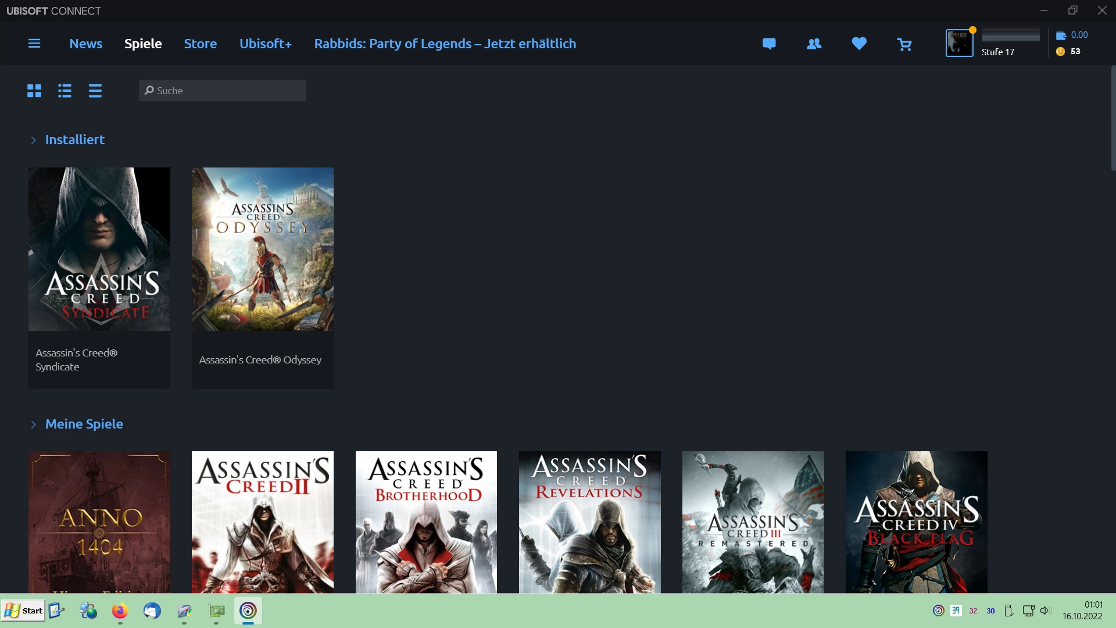Click the Installiert section heading
This screenshot has width=1116, height=628.
coord(75,140)
